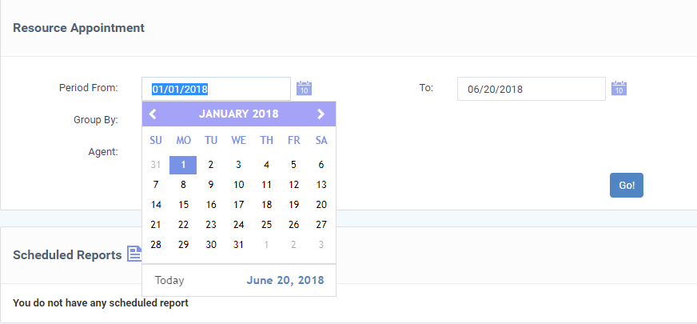Open the JANUARY 2018 month title
The image size is (697, 324).
coord(239,114)
